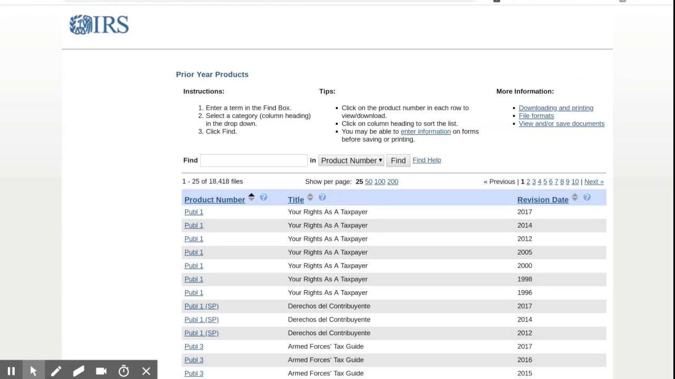Sort using Revision Date sort arrows
Image resolution: width=675 pixels, height=379 pixels.
[575, 197]
